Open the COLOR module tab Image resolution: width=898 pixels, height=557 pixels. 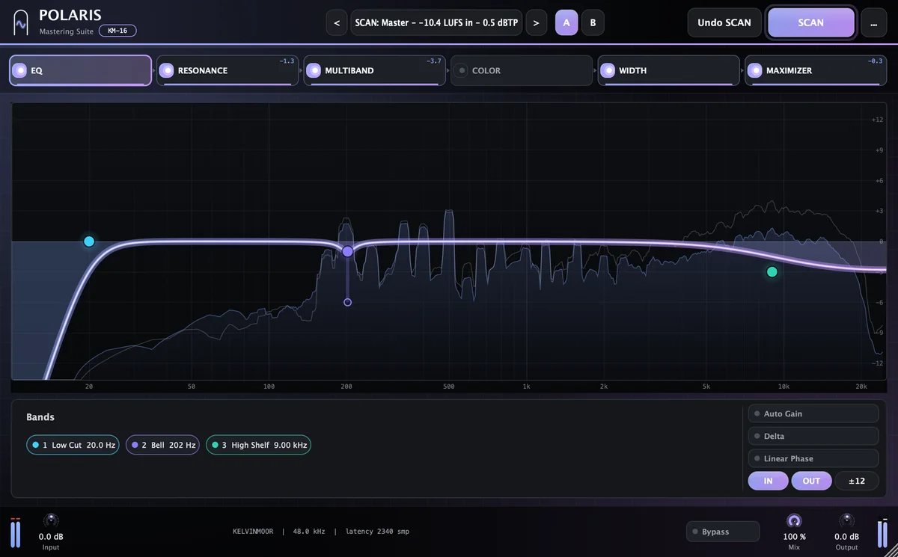(x=522, y=70)
